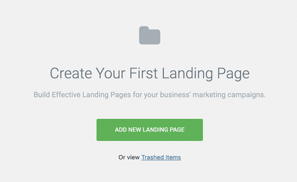This screenshot has height=182, width=297.
Task: Select the empty-state folder graphic
Action: tap(150, 35)
